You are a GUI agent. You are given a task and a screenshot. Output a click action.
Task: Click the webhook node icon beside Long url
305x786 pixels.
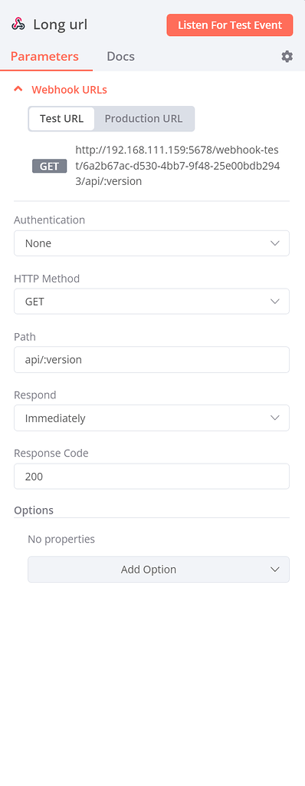pyautogui.click(x=18, y=25)
